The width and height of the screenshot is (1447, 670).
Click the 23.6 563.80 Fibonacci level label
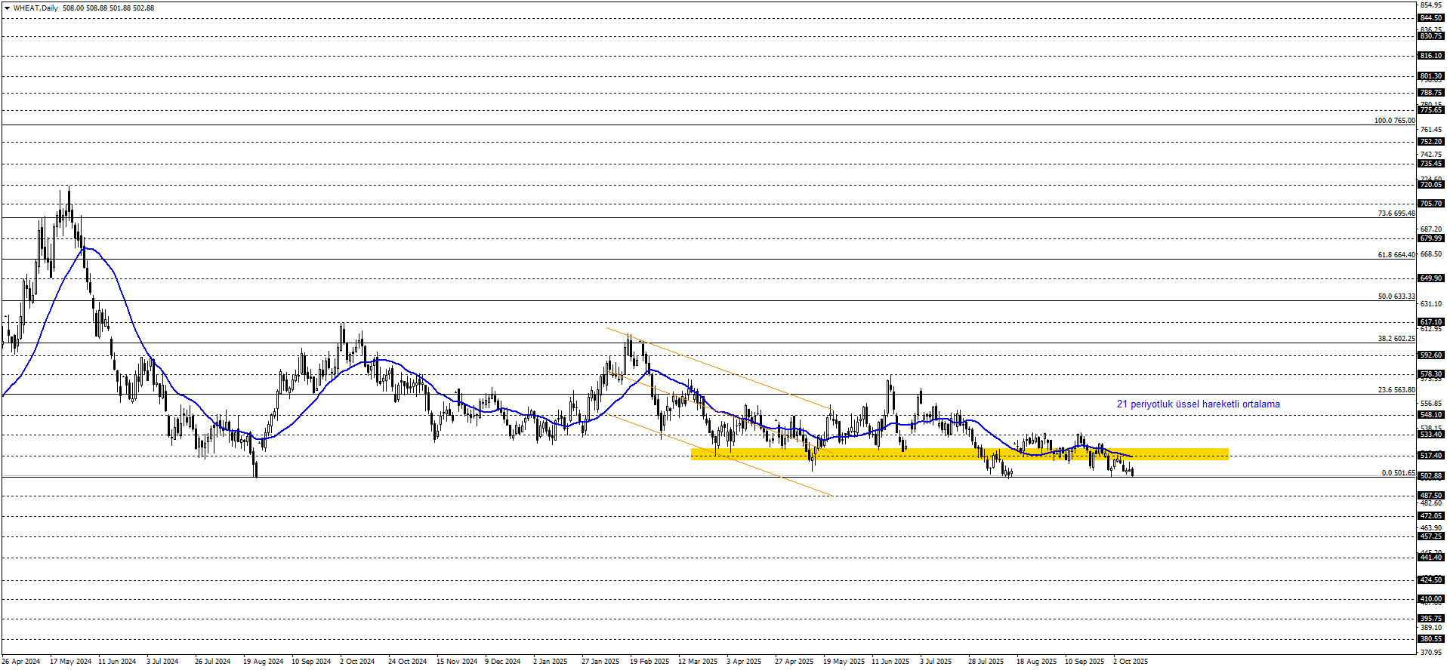pos(1396,390)
